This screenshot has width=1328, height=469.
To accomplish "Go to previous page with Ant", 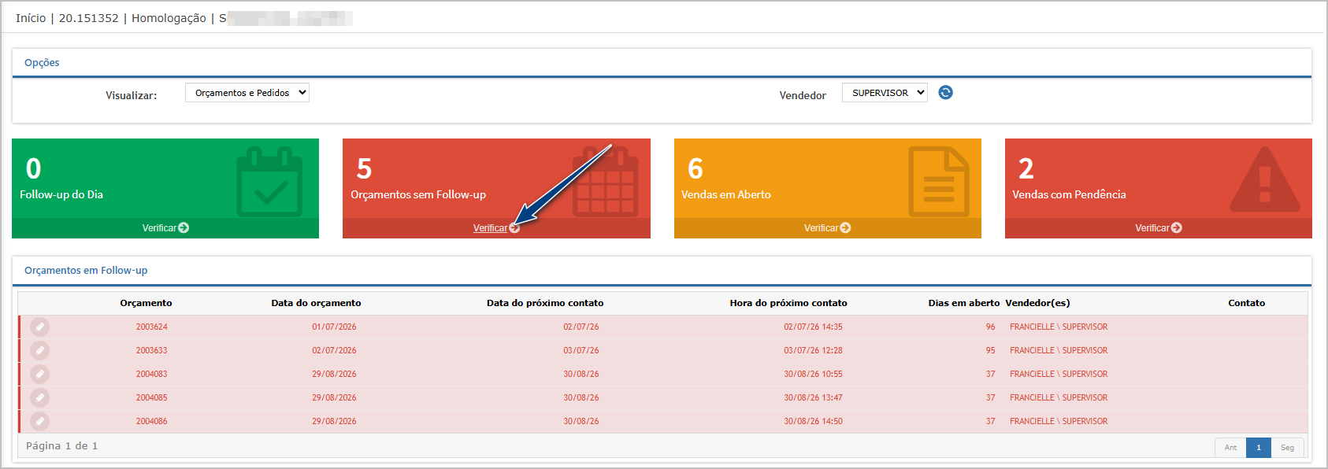I will click(x=1230, y=448).
